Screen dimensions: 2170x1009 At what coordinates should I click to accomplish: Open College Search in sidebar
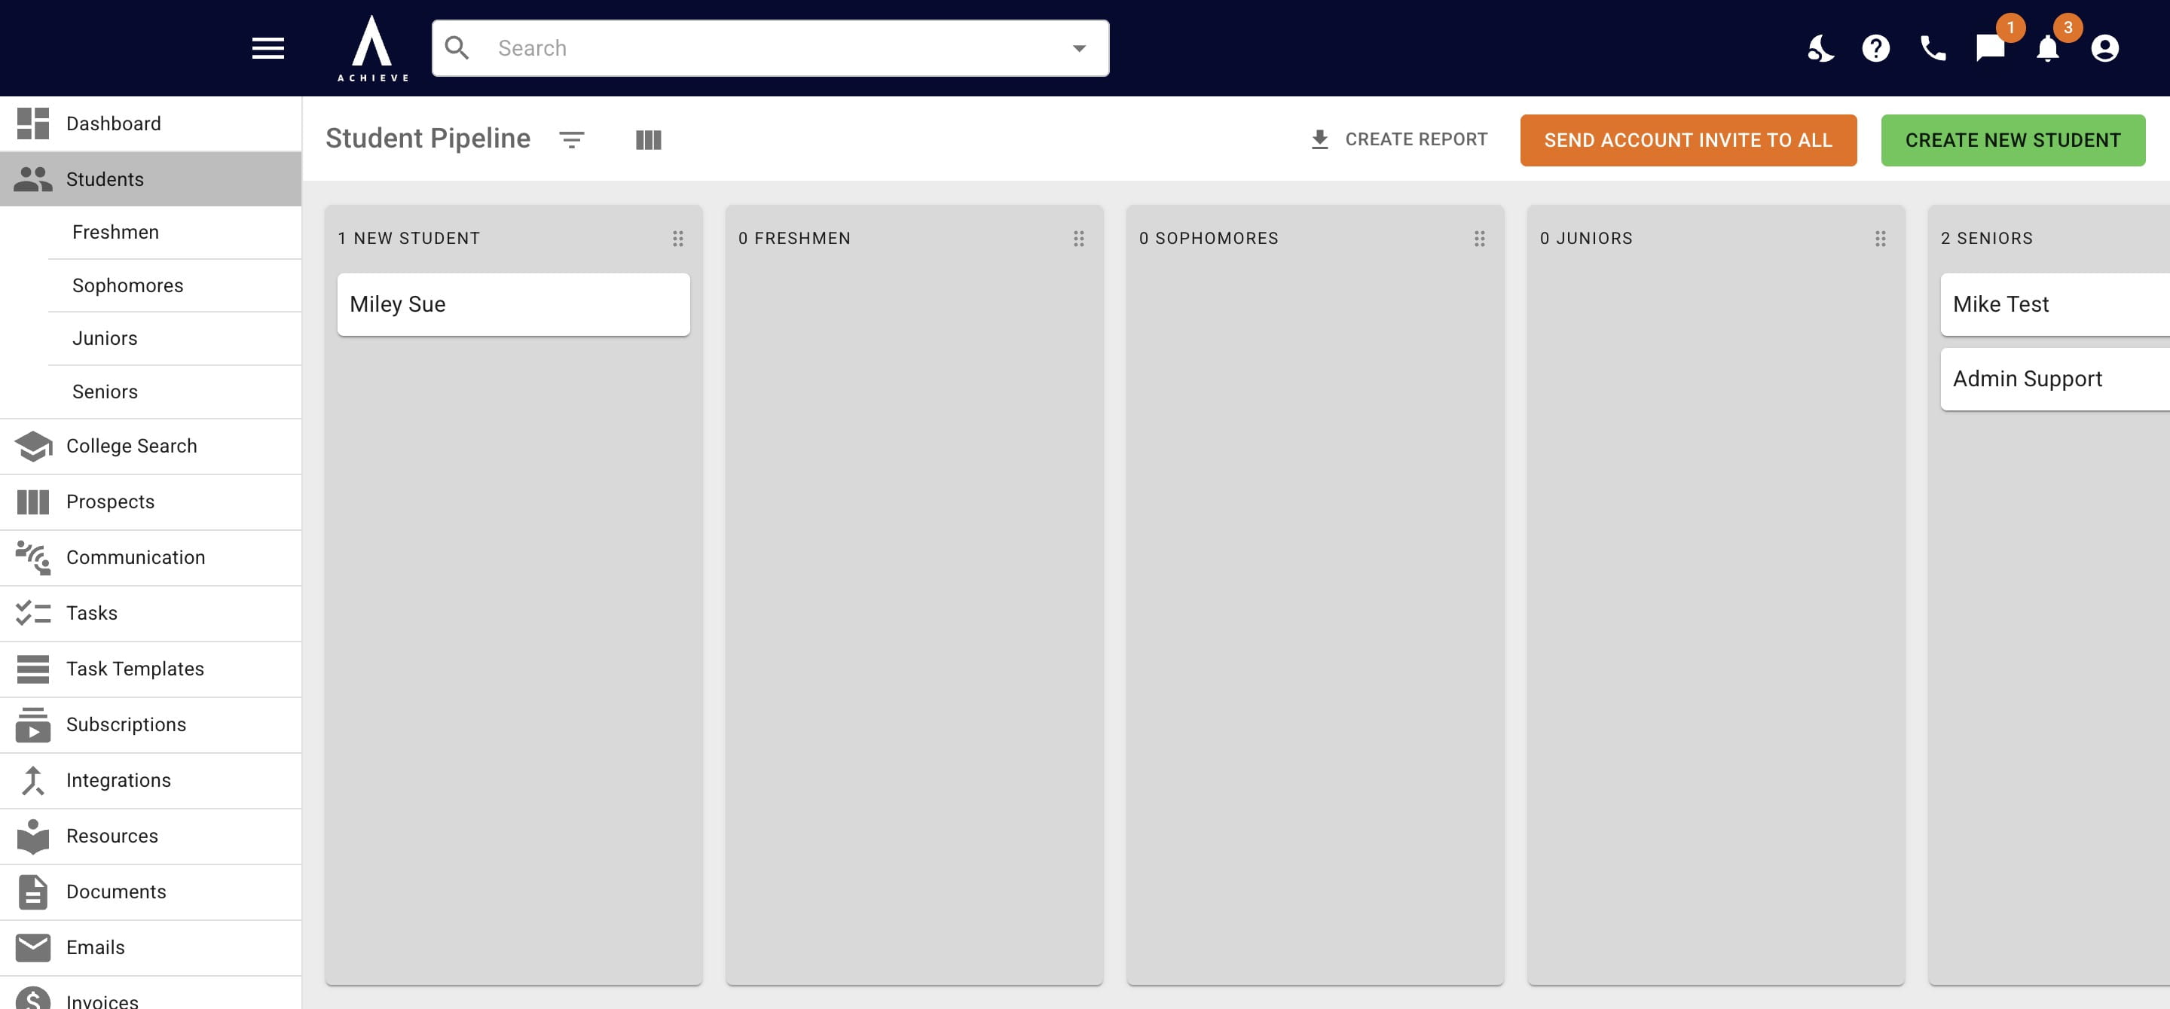151,446
